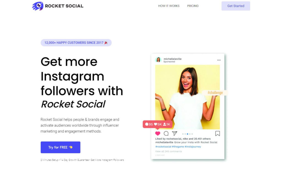The image size is (282, 171).
Task: Click the heart like icon on post
Action: click(158, 134)
